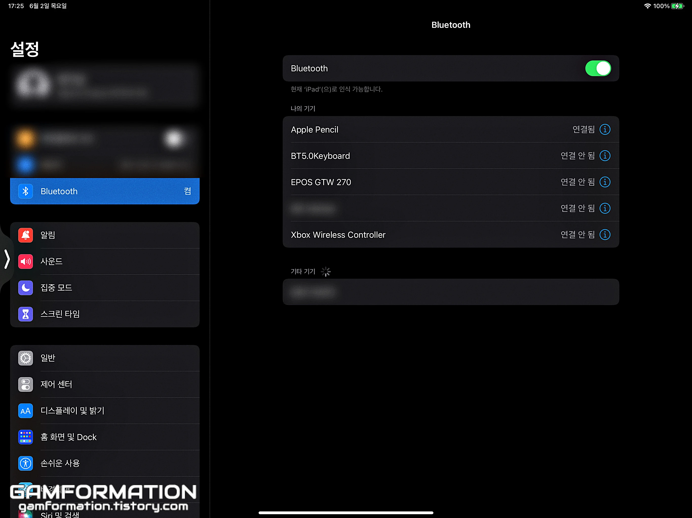The height and width of the screenshot is (518, 692).
Task: Click the red 알림 notifications icon
Action: [x=25, y=235]
